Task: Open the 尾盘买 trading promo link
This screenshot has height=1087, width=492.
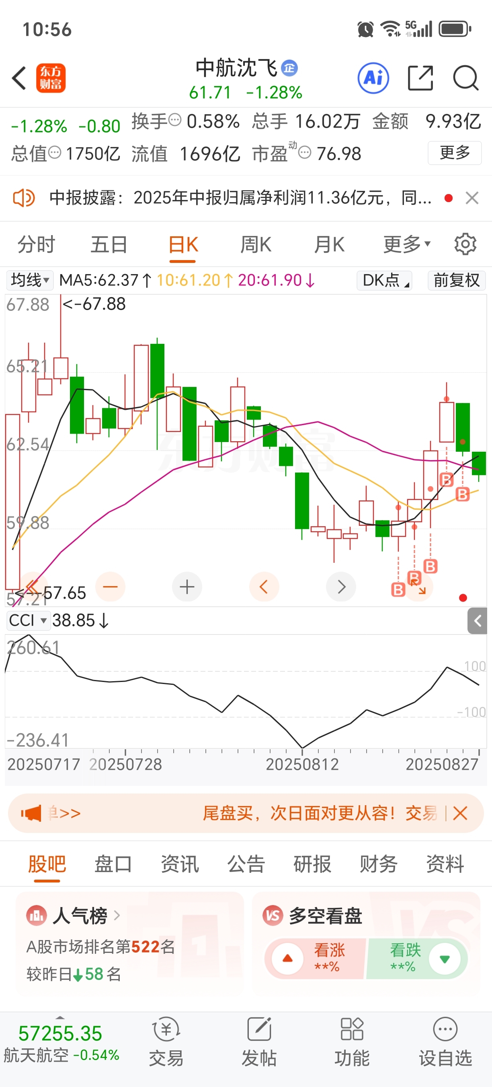Action: 320,813
